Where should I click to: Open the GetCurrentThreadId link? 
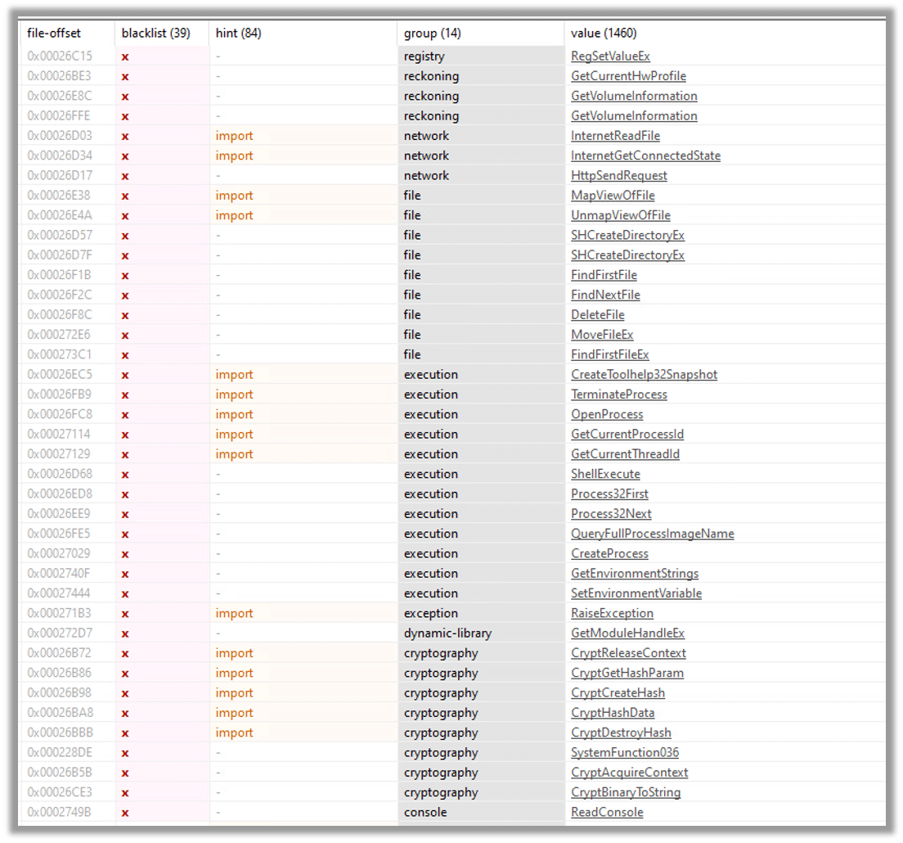pos(625,454)
